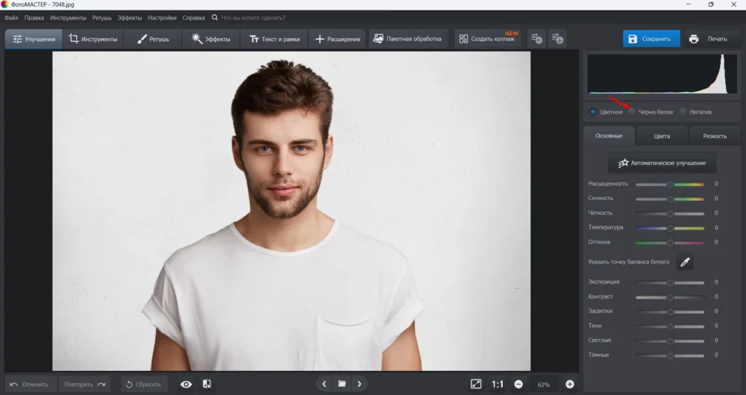Toggle the before/after compare view icon
The height and width of the screenshot is (395, 746).
coord(207,384)
